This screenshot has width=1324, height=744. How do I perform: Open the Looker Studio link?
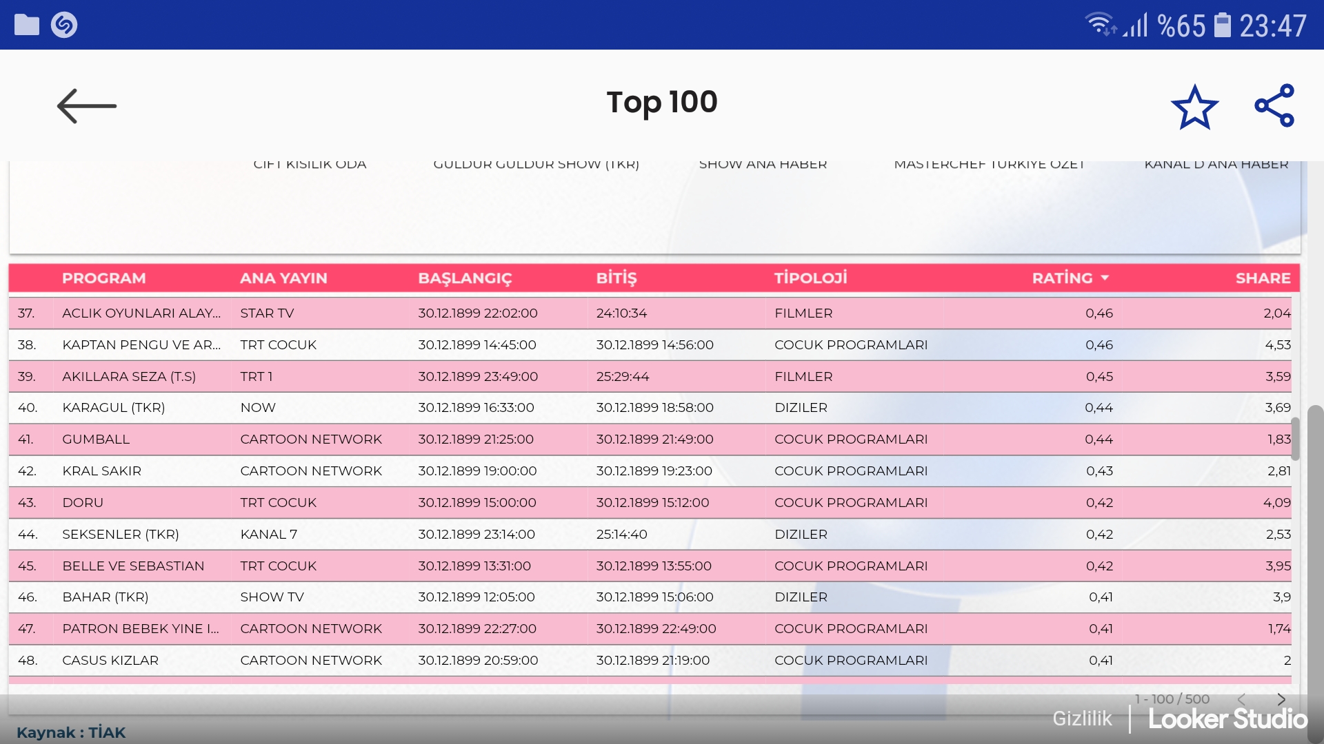coord(1227,719)
